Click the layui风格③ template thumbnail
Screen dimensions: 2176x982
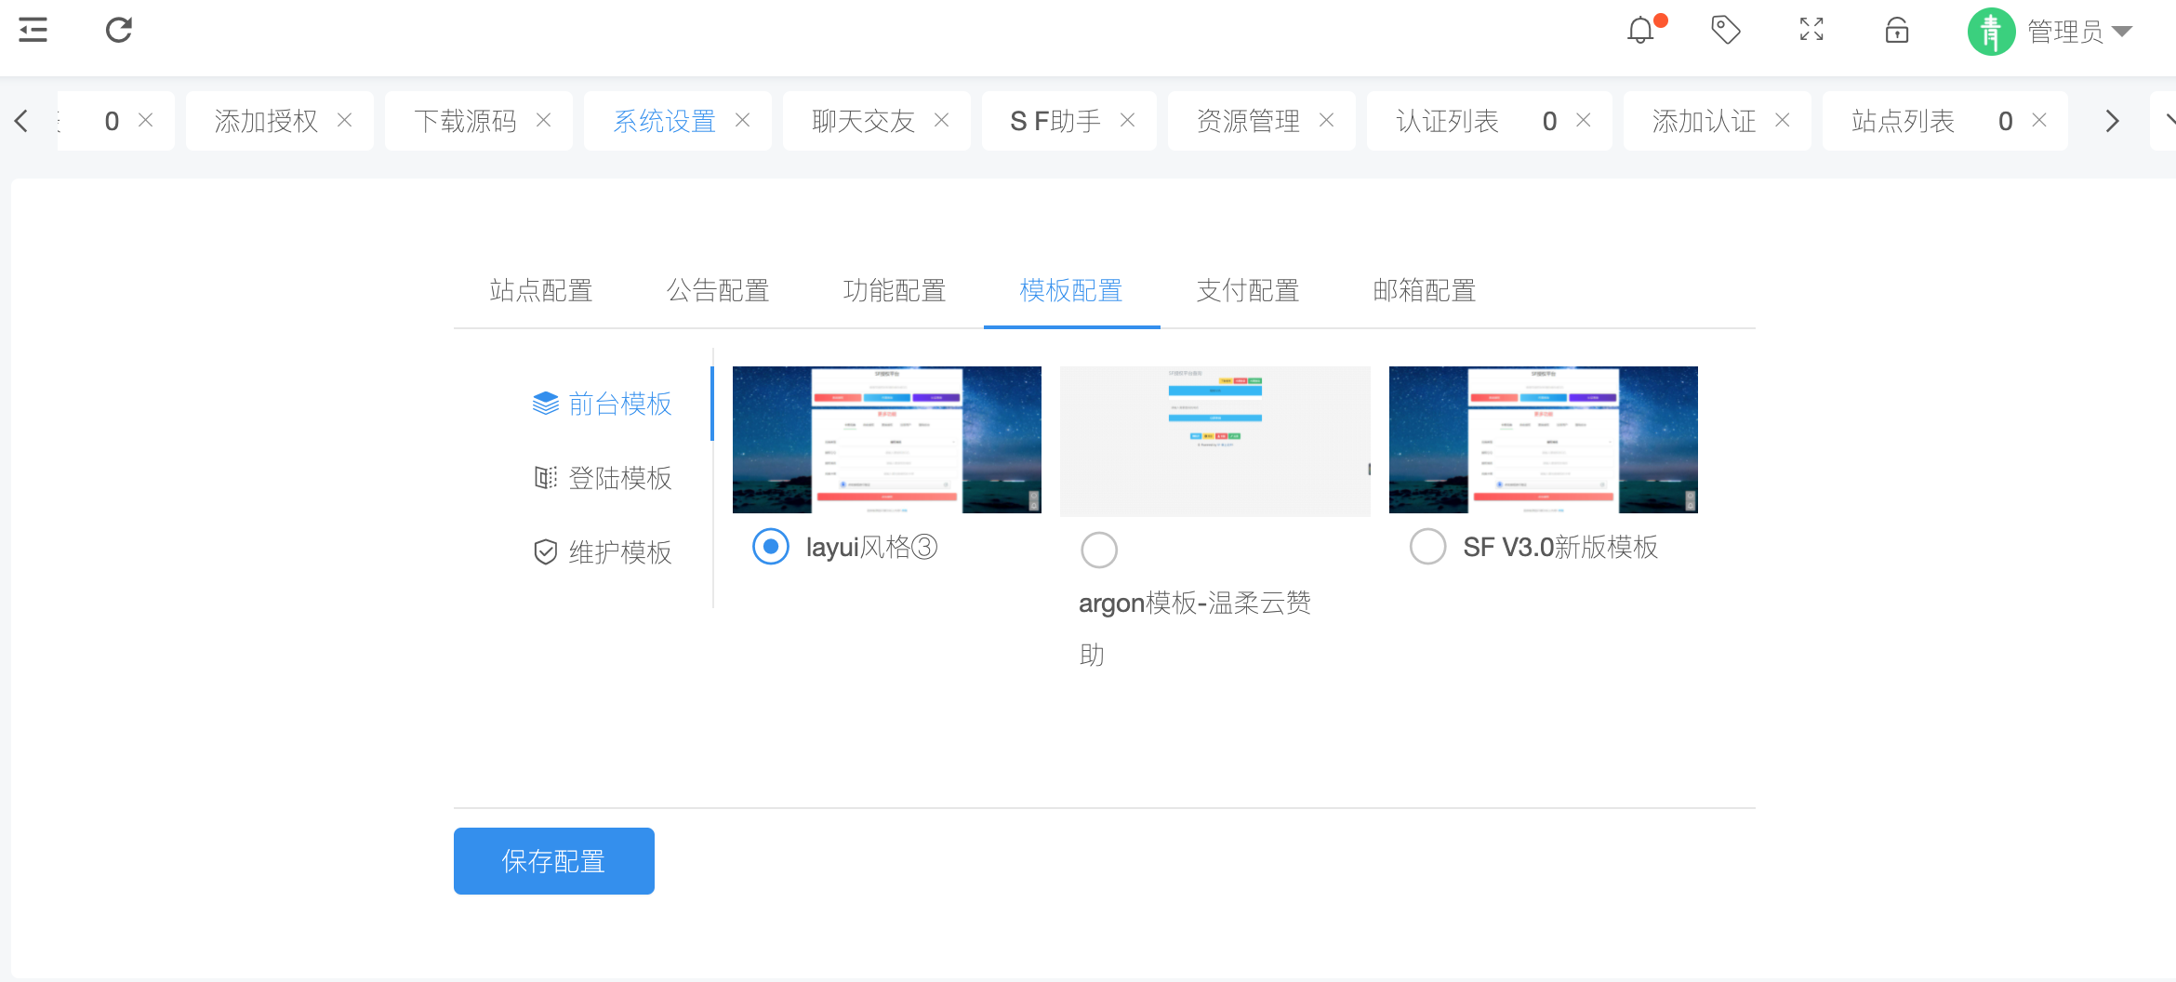click(x=887, y=440)
